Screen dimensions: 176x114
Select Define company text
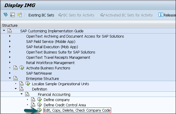click(57, 100)
